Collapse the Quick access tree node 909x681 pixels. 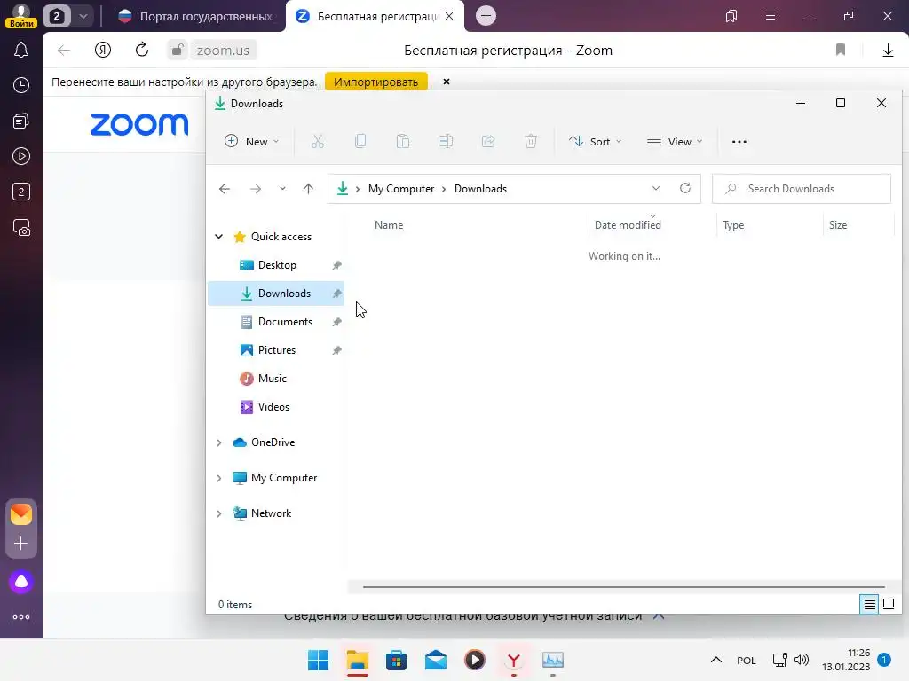point(218,236)
